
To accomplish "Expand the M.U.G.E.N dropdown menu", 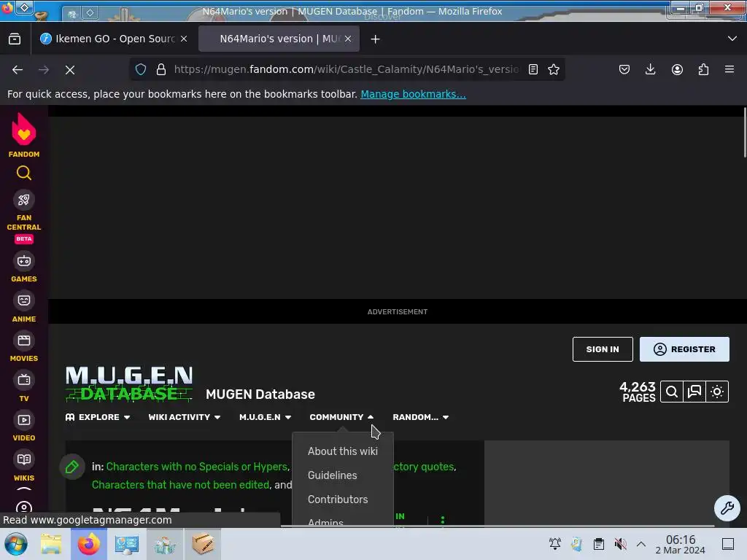I will tap(266, 417).
